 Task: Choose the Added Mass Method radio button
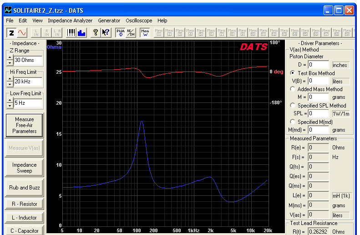(x=293, y=89)
